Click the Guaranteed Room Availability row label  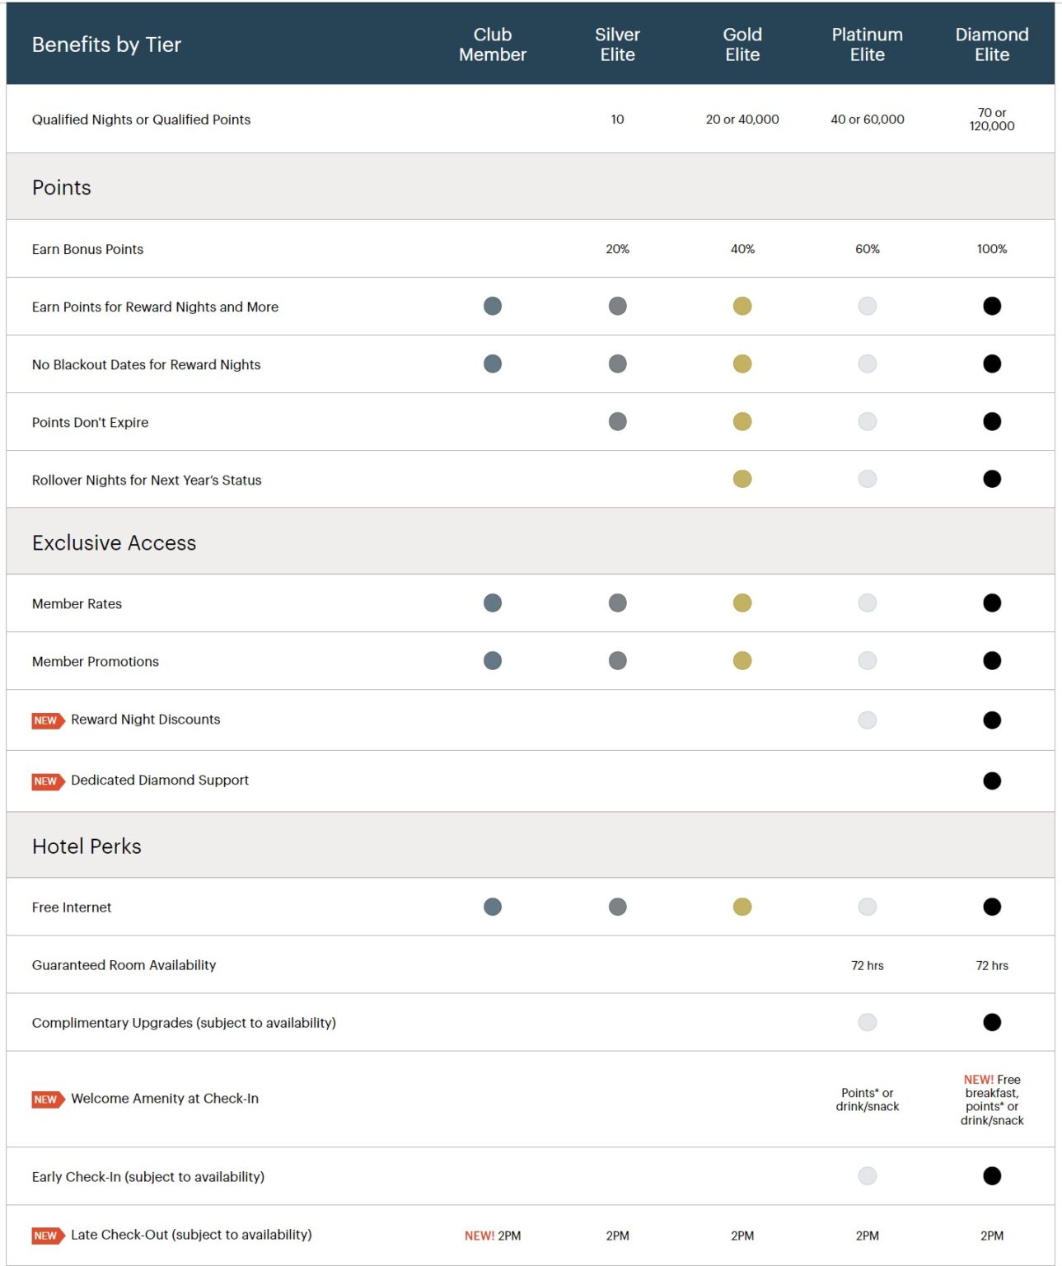tap(124, 964)
